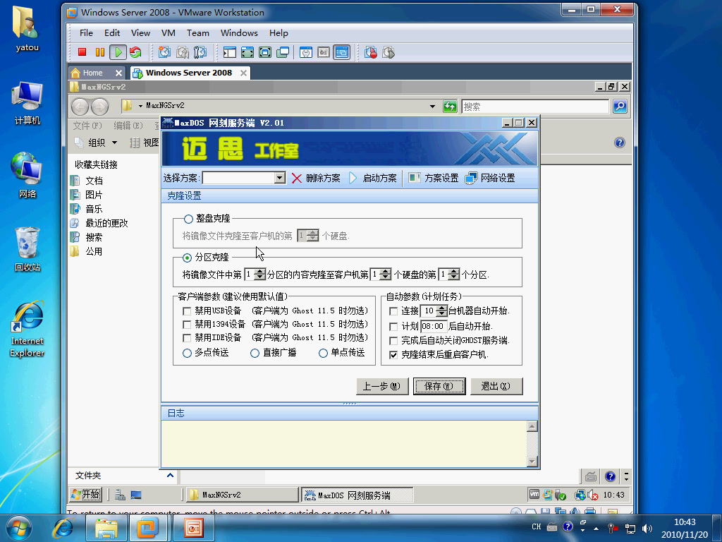Open the 选择方案 dropdown list
The image size is (722, 542).
click(x=278, y=177)
